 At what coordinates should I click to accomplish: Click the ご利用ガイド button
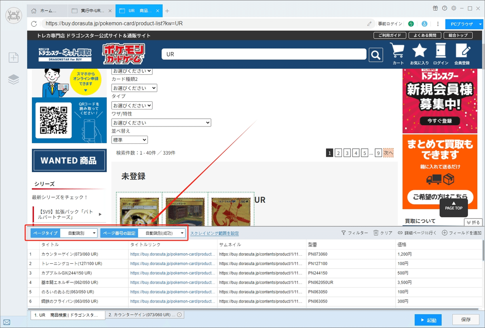(x=390, y=35)
